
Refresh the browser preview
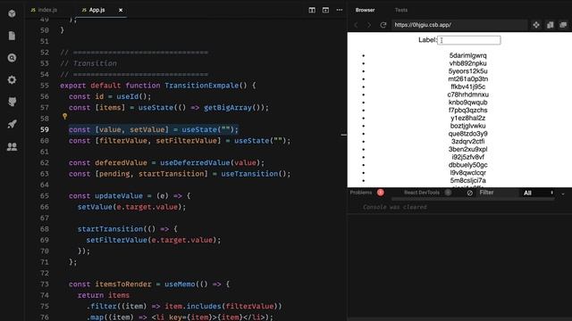click(x=383, y=25)
